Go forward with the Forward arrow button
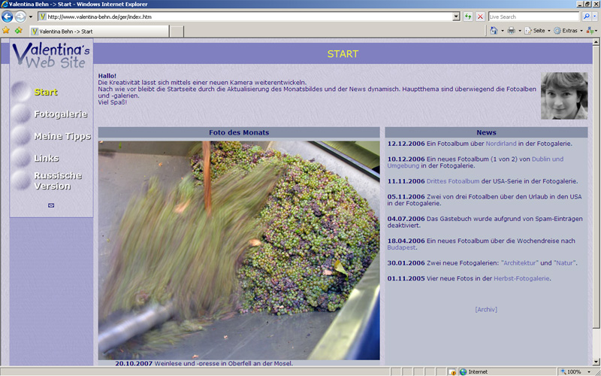Image resolution: width=601 pixels, height=376 pixels. click(x=20, y=17)
